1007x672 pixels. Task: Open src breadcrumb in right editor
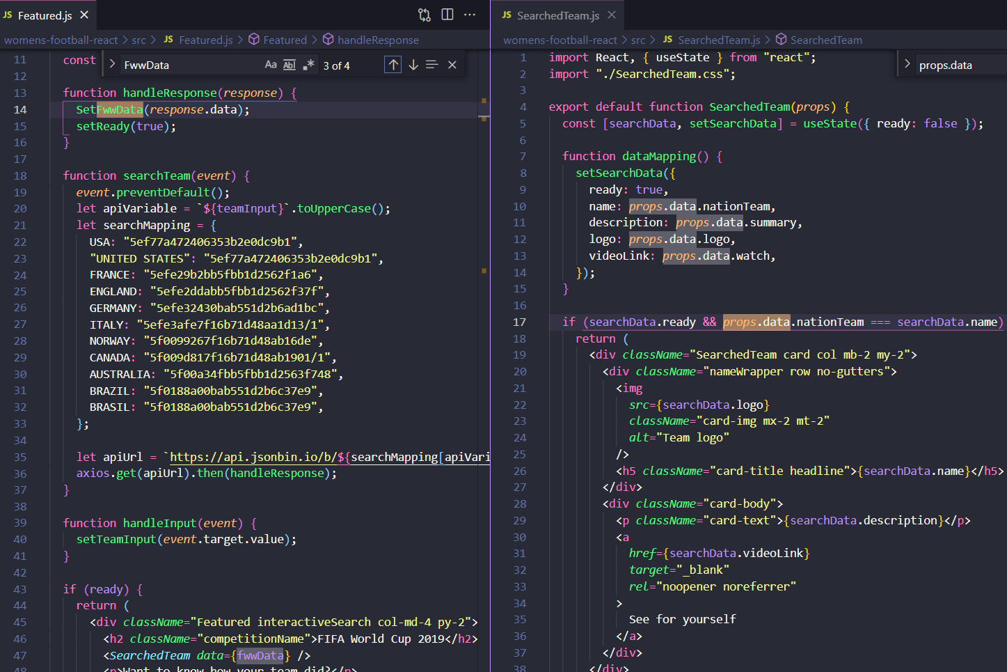tap(638, 40)
